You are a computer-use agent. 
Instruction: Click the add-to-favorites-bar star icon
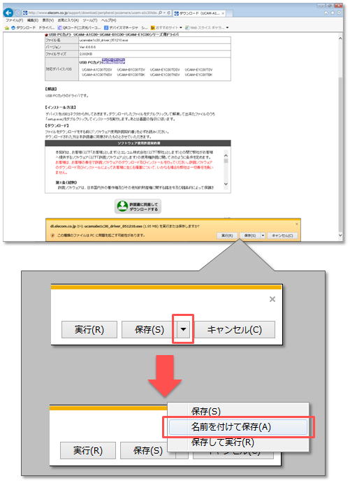coord(7,28)
